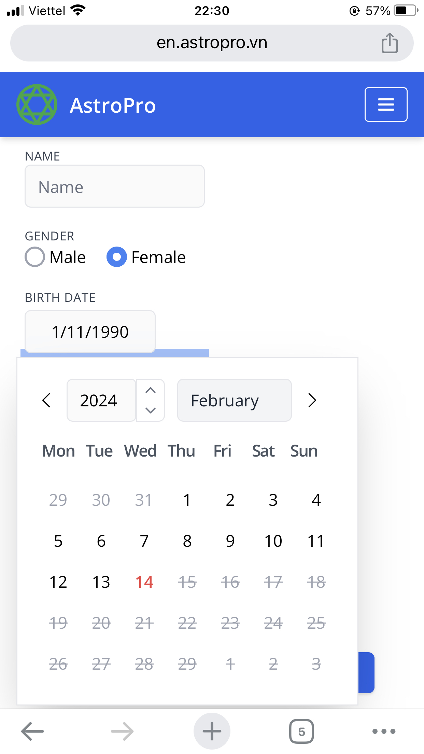Click the AstroPro logo

(x=37, y=104)
